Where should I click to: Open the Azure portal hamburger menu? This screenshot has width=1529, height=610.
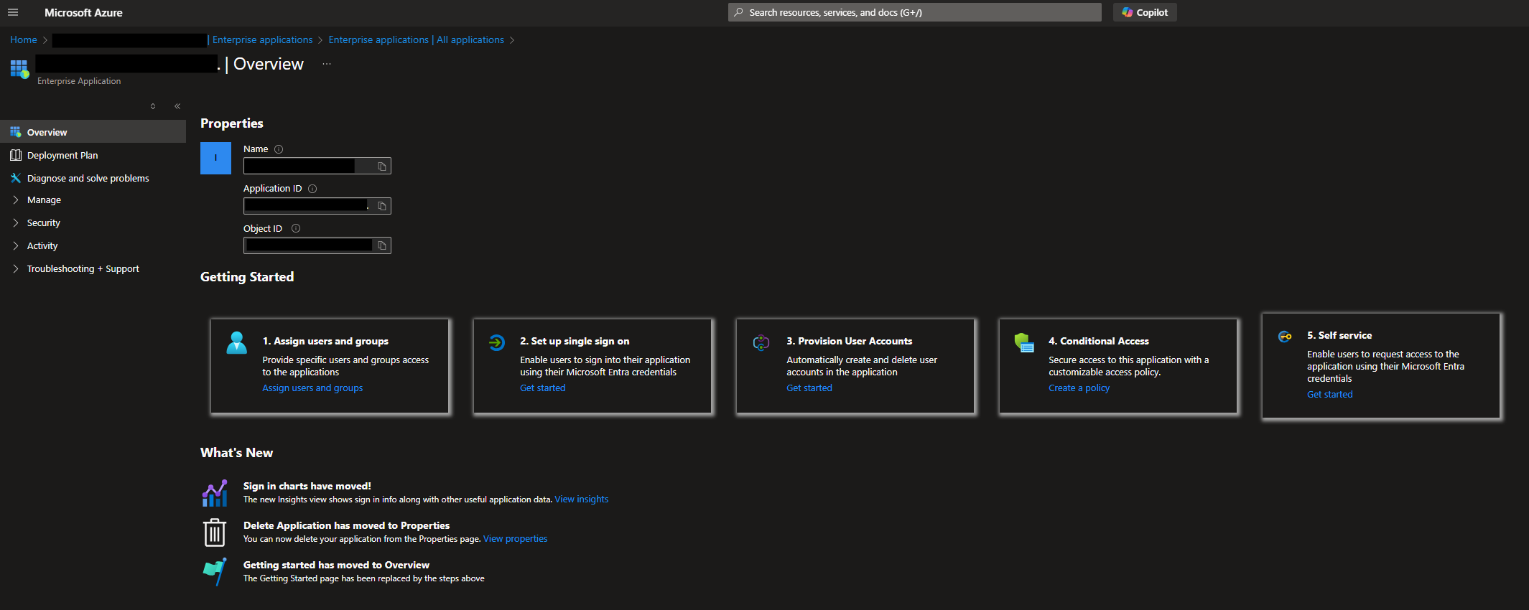13,12
